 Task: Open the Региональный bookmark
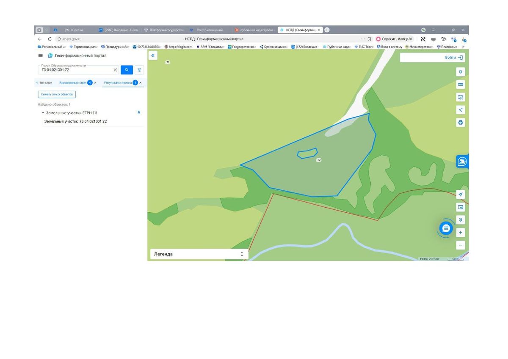tap(52, 47)
